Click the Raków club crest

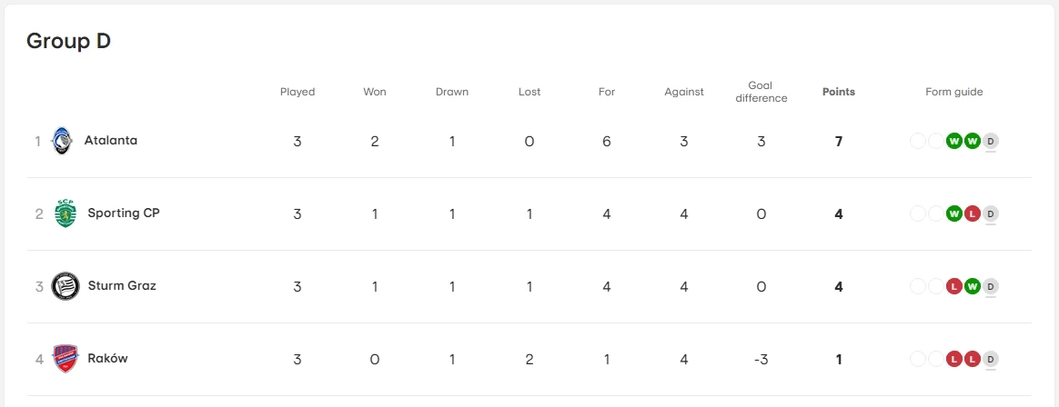coord(65,359)
